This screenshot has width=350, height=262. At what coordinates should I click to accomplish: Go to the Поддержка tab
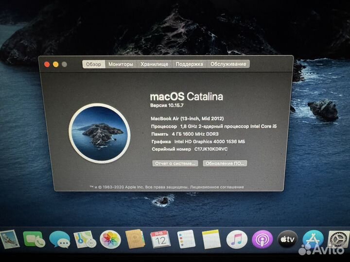pos(189,64)
